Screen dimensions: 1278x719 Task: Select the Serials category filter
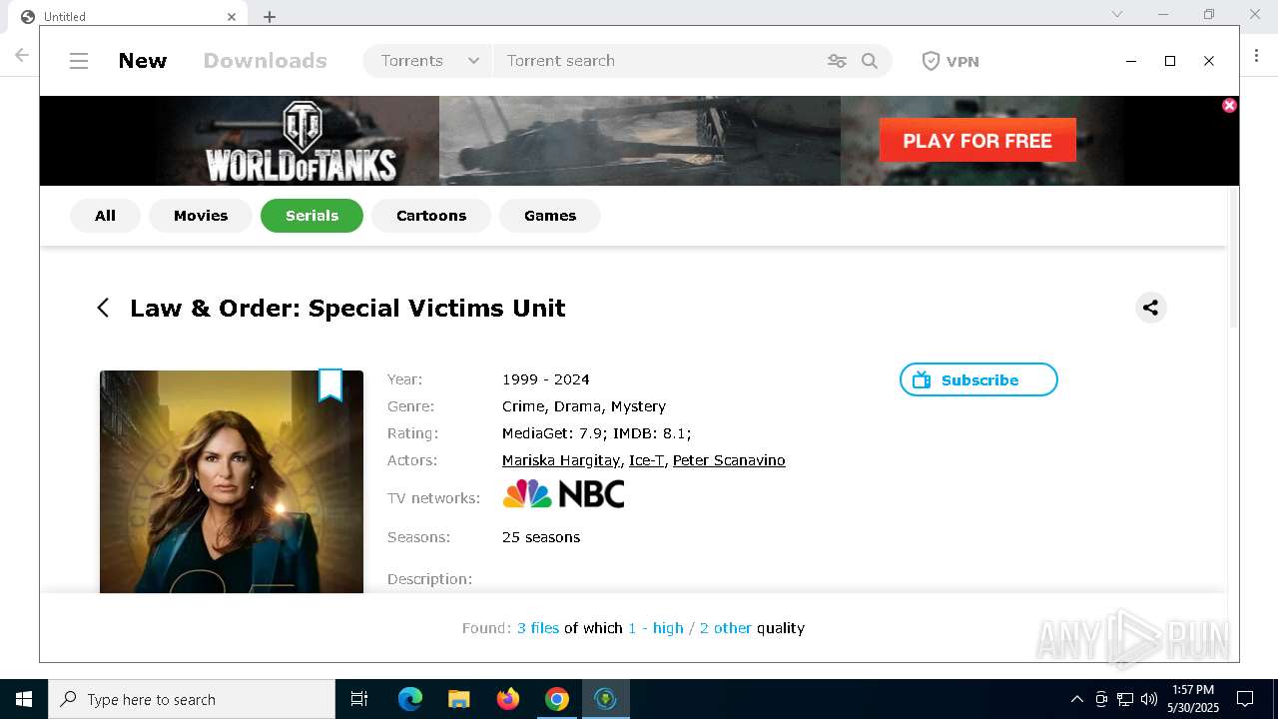pyautogui.click(x=312, y=216)
